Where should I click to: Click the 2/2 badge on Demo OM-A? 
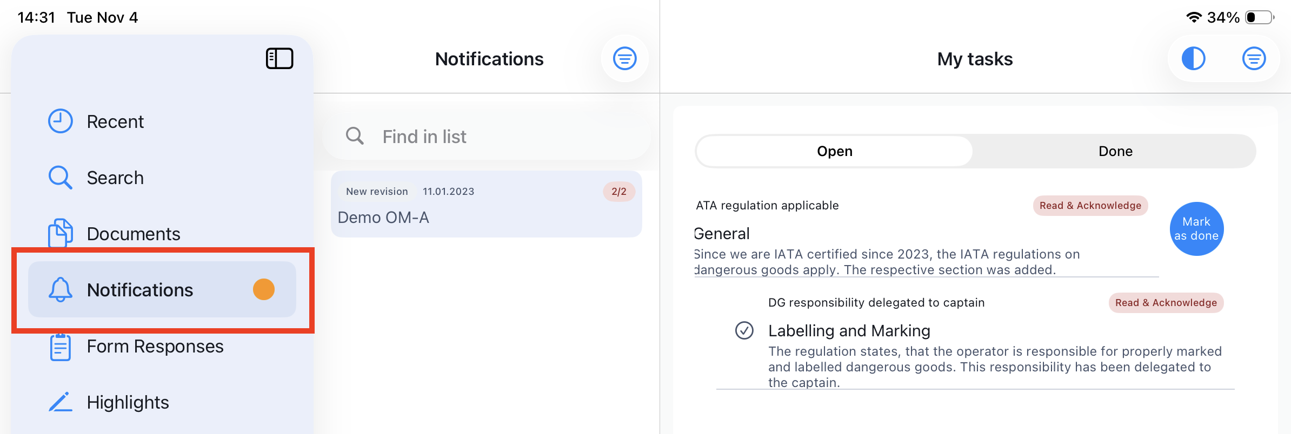click(618, 192)
